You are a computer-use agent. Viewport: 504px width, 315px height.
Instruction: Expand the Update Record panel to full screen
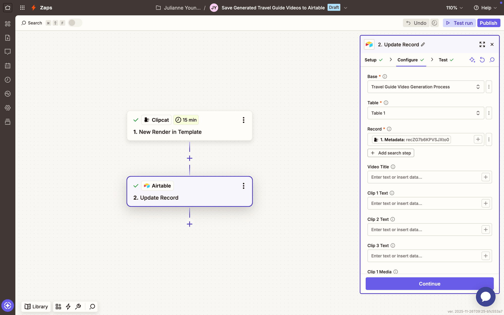(482, 44)
